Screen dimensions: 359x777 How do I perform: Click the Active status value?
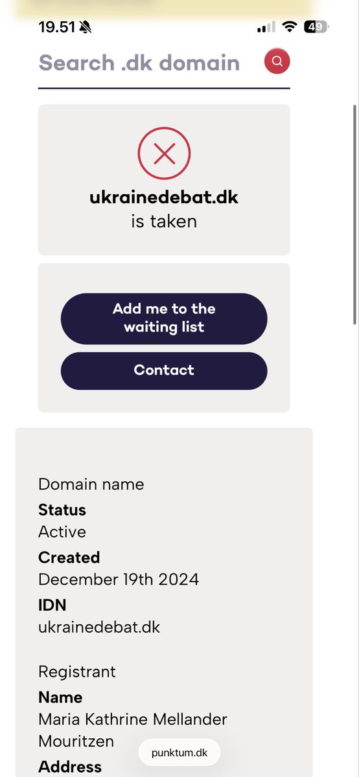point(62,532)
